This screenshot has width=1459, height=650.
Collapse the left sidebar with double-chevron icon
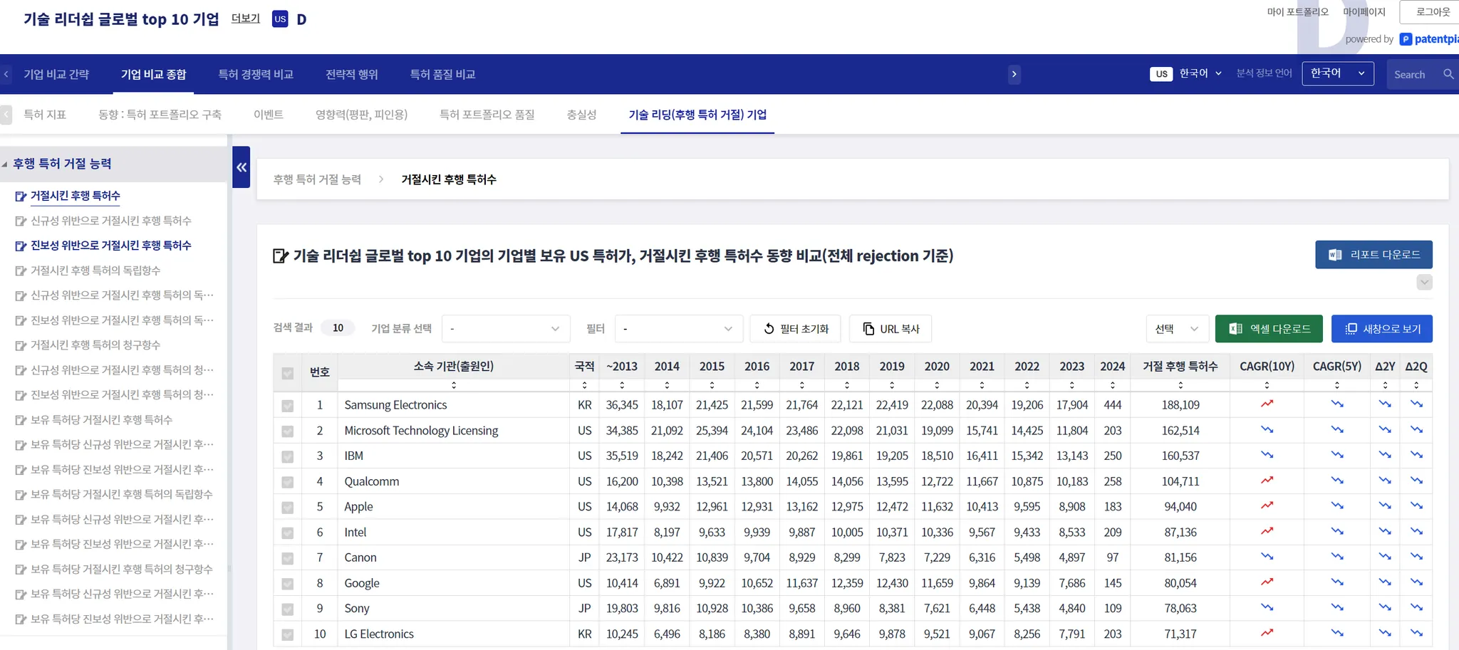[242, 167]
